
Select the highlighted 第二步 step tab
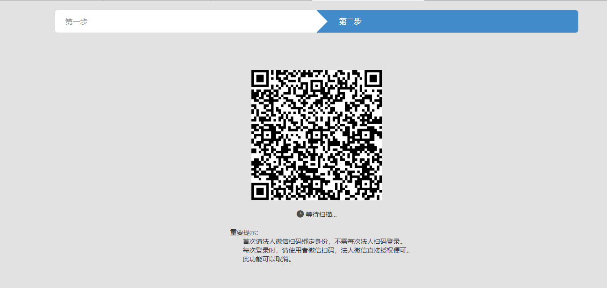pyautogui.click(x=447, y=21)
